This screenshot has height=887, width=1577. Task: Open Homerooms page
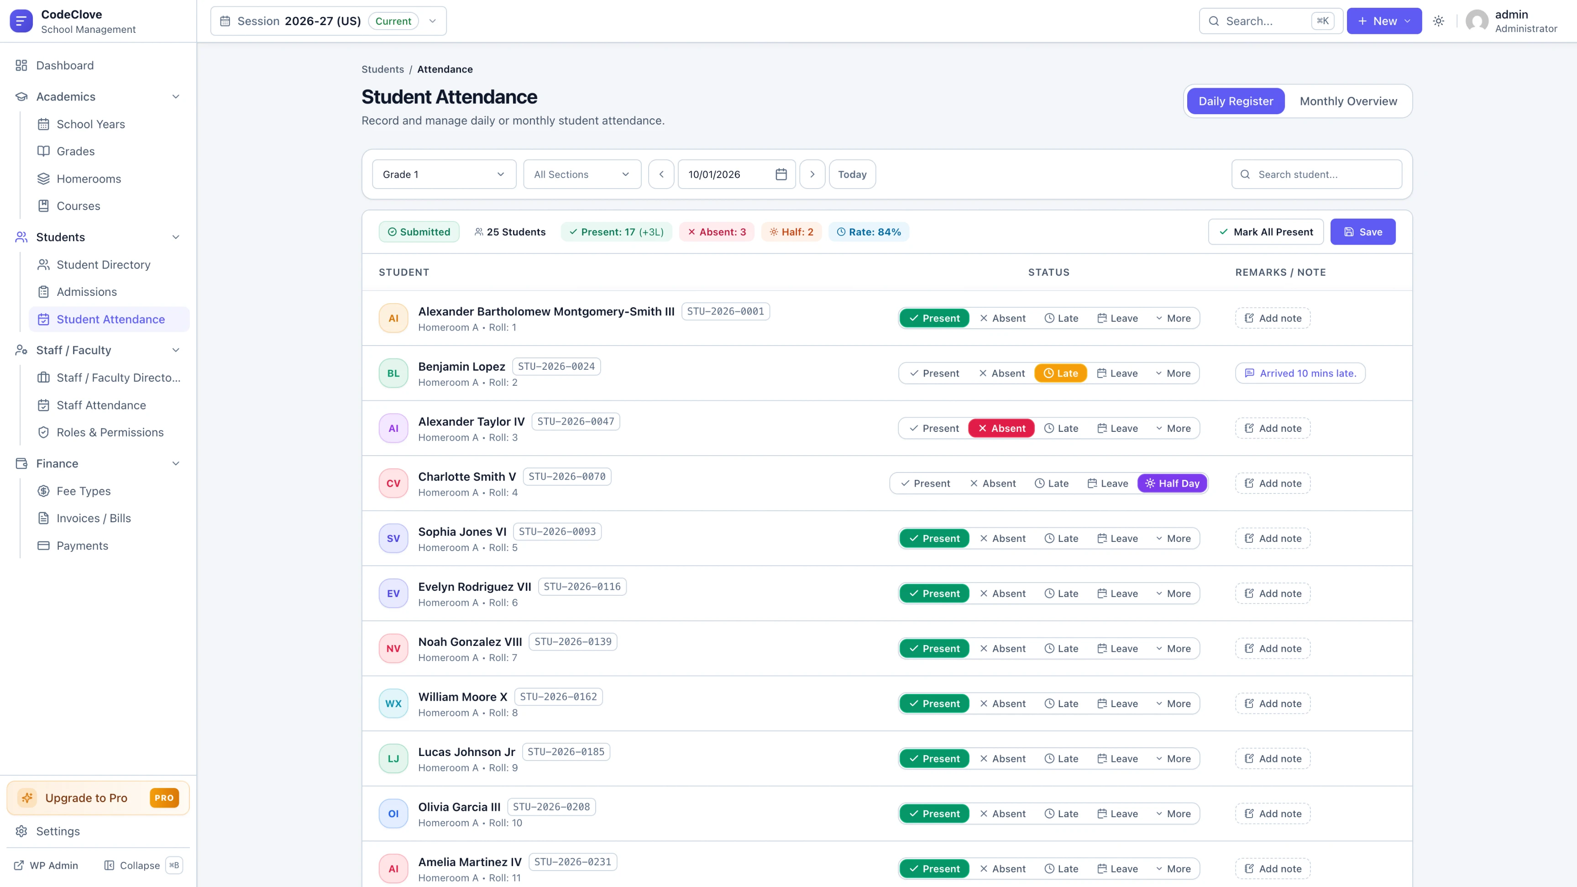click(109, 179)
